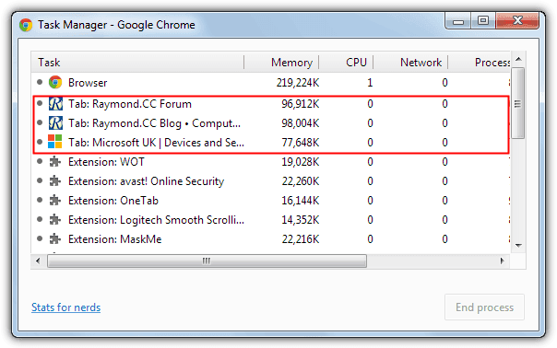The image size is (557, 348).
Task: Click the vertical scrollbar up arrow
Action: click(x=518, y=59)
